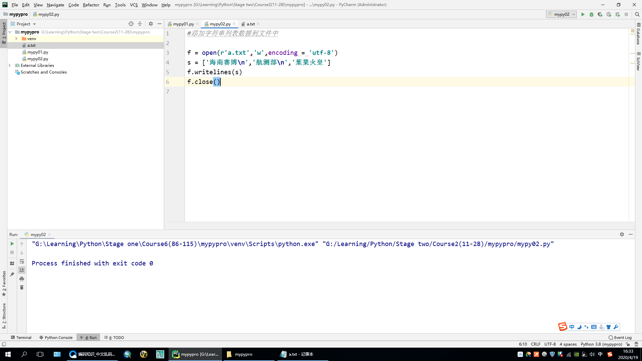The image size is (642, 361).
Task: Open the TODO tool window
Action: 114,337
